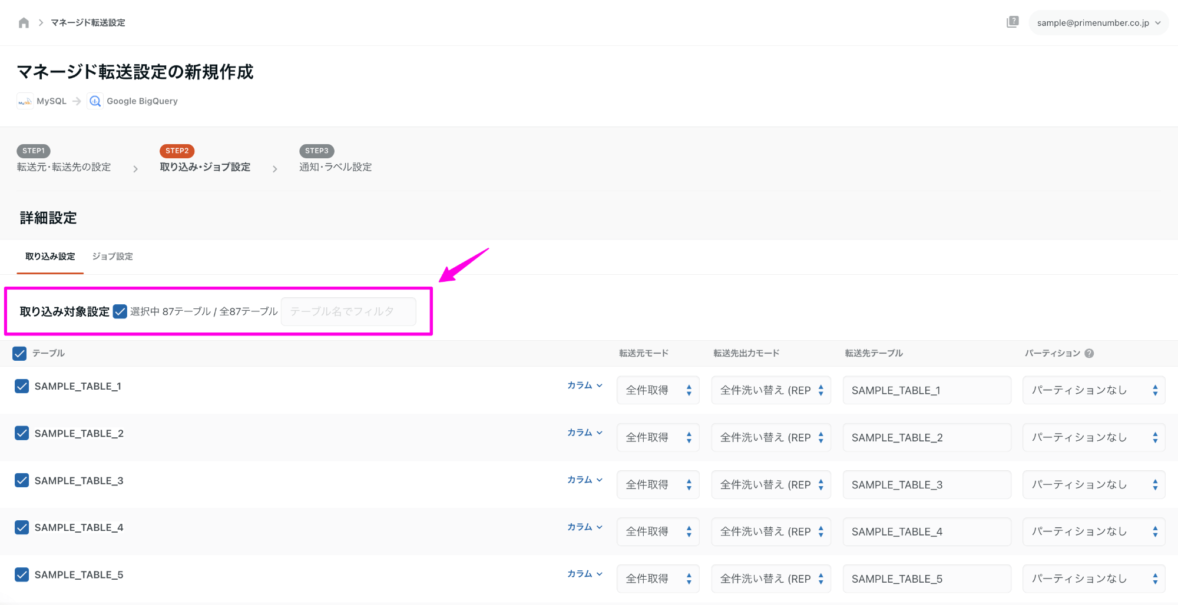Expand カラム for SAMPLE_TABLE_3

585,480
